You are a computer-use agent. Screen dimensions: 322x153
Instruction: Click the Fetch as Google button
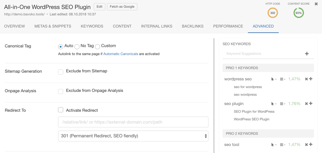pos(122,7)
